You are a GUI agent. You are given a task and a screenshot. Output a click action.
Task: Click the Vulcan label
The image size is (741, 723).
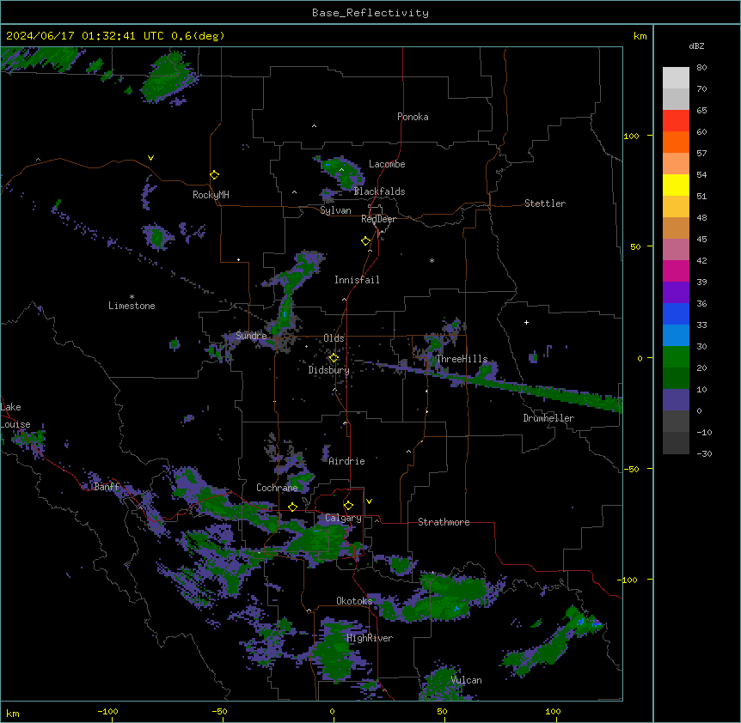[466, 680]
